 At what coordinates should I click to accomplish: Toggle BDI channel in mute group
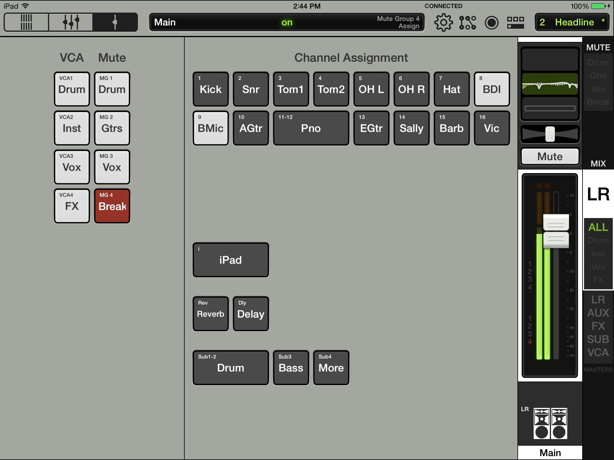tap(492, 89)
